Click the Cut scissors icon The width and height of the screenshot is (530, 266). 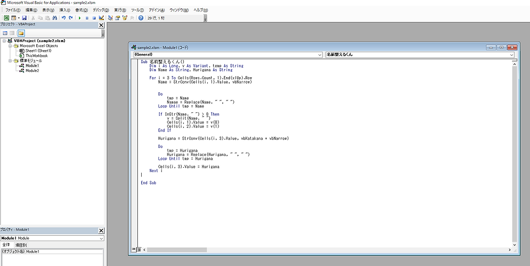(33, 18)
